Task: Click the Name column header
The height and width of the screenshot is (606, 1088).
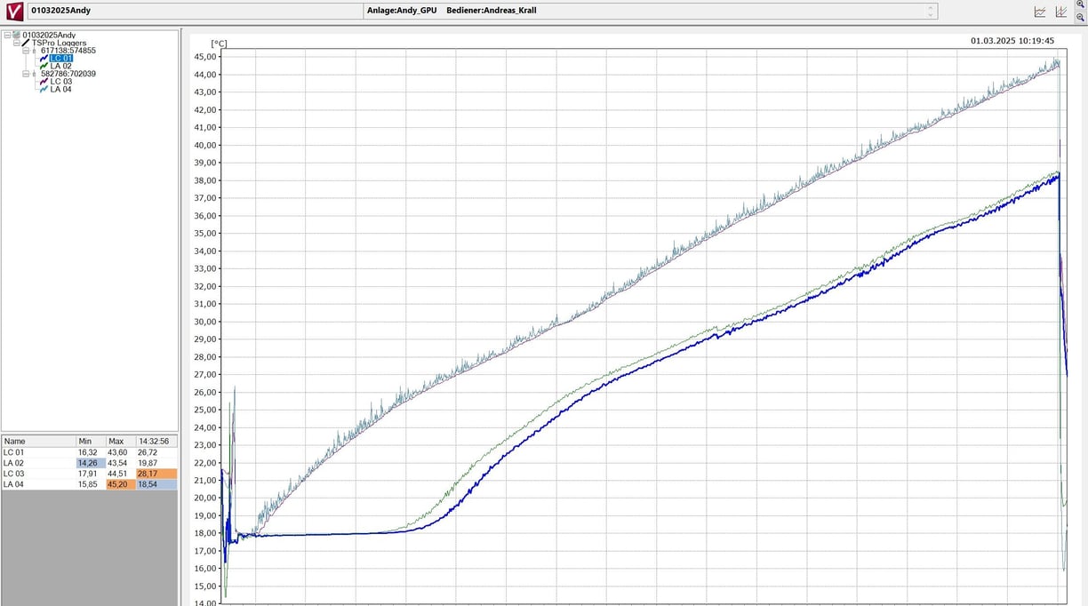Action: tap(38, 442)
